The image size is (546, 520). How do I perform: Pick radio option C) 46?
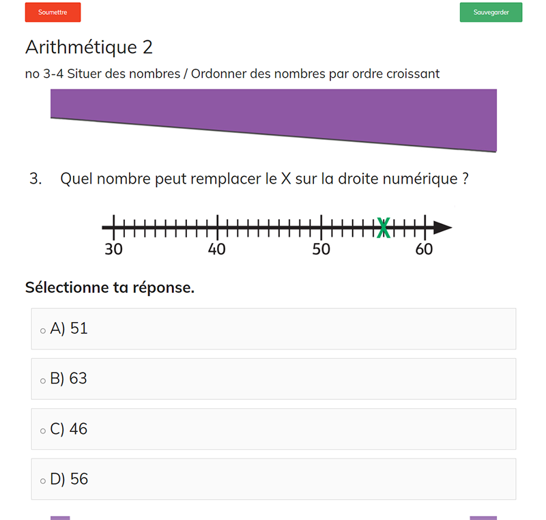(x=43, y=431)
